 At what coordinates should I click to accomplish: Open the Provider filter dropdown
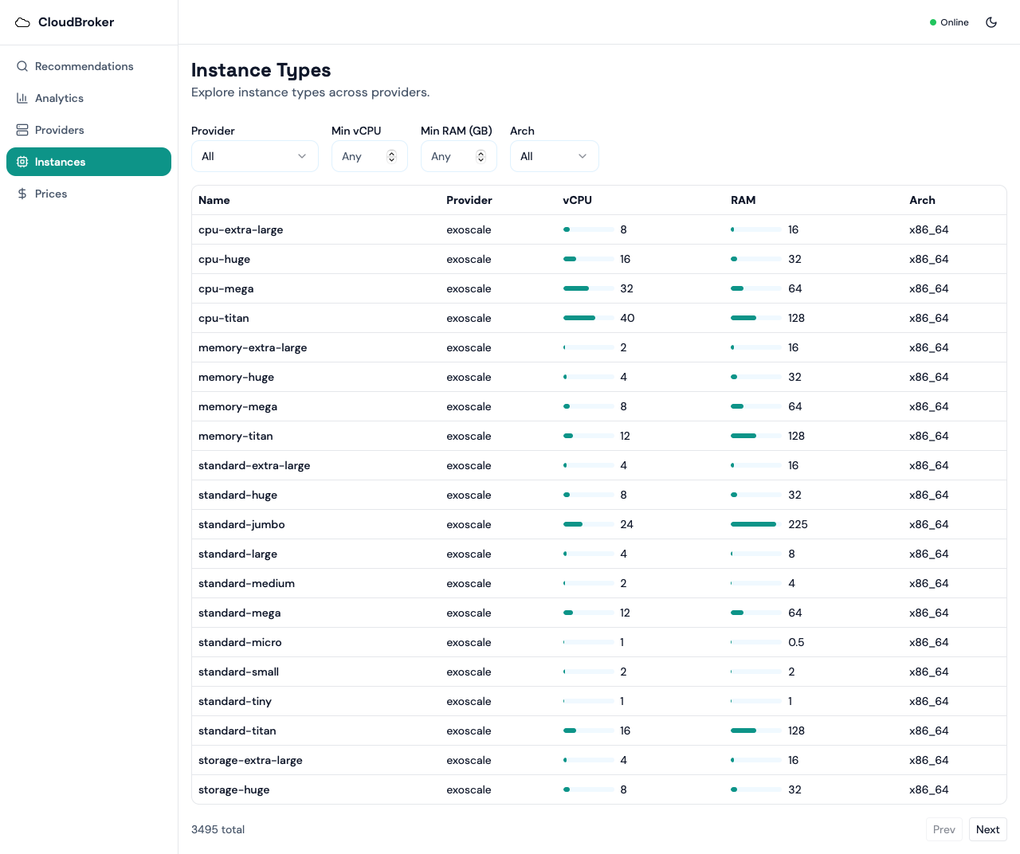pyautogui.click(x=254, y=156)
